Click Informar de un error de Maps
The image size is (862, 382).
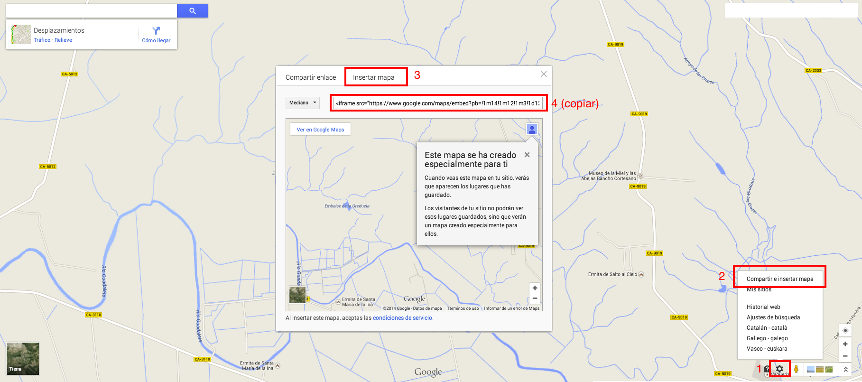511,308
